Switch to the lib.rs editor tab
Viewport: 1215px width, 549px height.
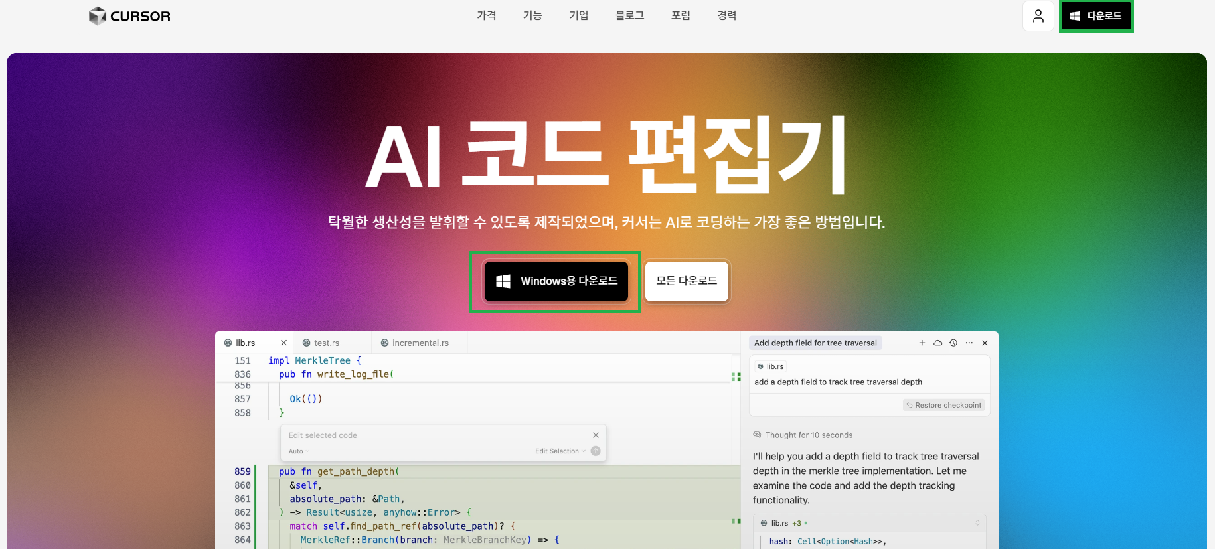(x=245, y=343)
